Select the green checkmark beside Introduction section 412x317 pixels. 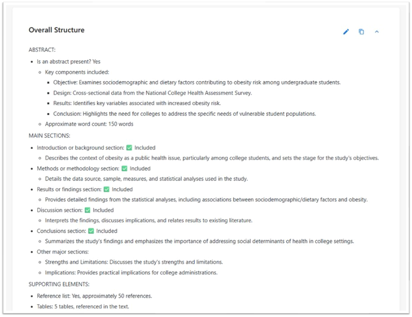130,148
